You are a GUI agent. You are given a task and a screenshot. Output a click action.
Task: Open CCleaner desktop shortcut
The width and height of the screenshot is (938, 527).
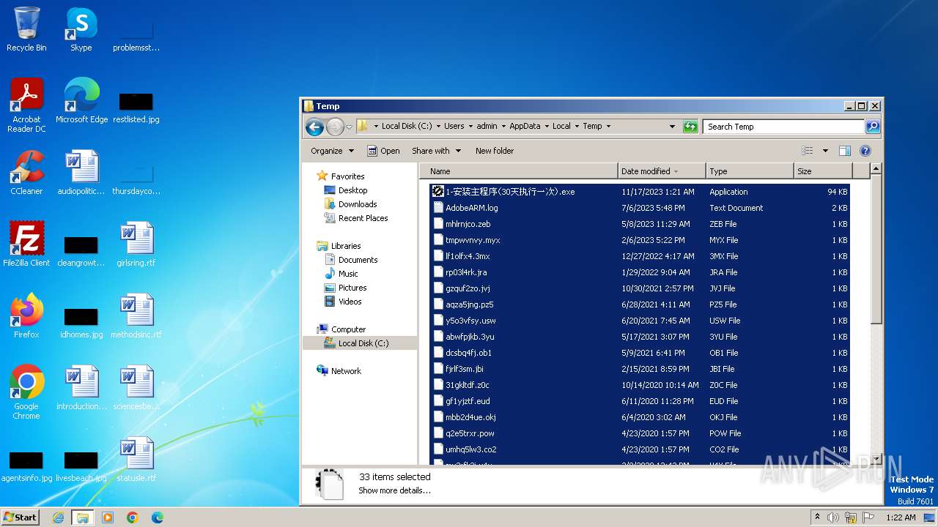pos(26,173)
